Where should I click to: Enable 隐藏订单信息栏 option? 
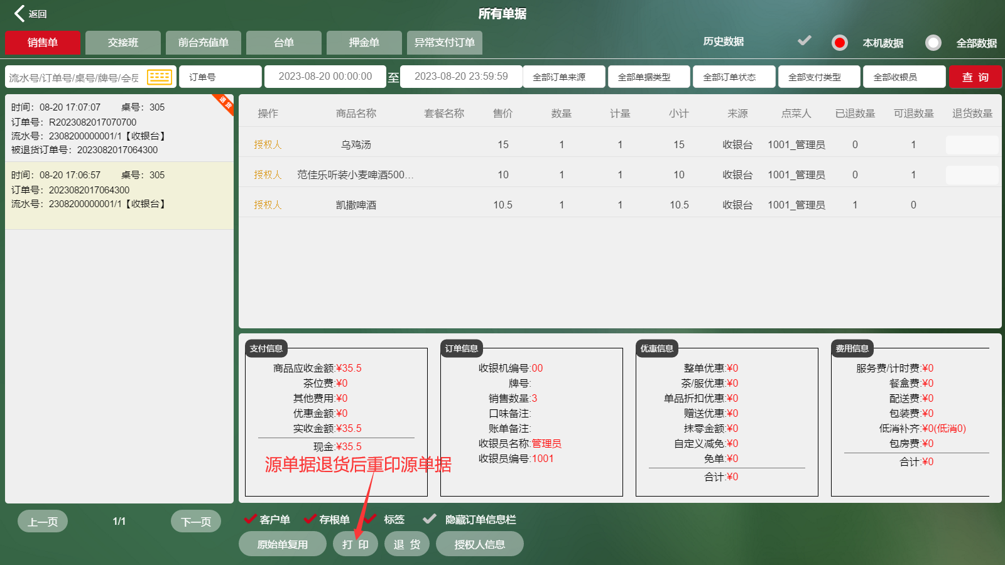pos(430,519)
